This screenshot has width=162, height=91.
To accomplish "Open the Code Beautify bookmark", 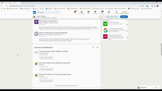I will pyautogui.click(x=110, y=9).
